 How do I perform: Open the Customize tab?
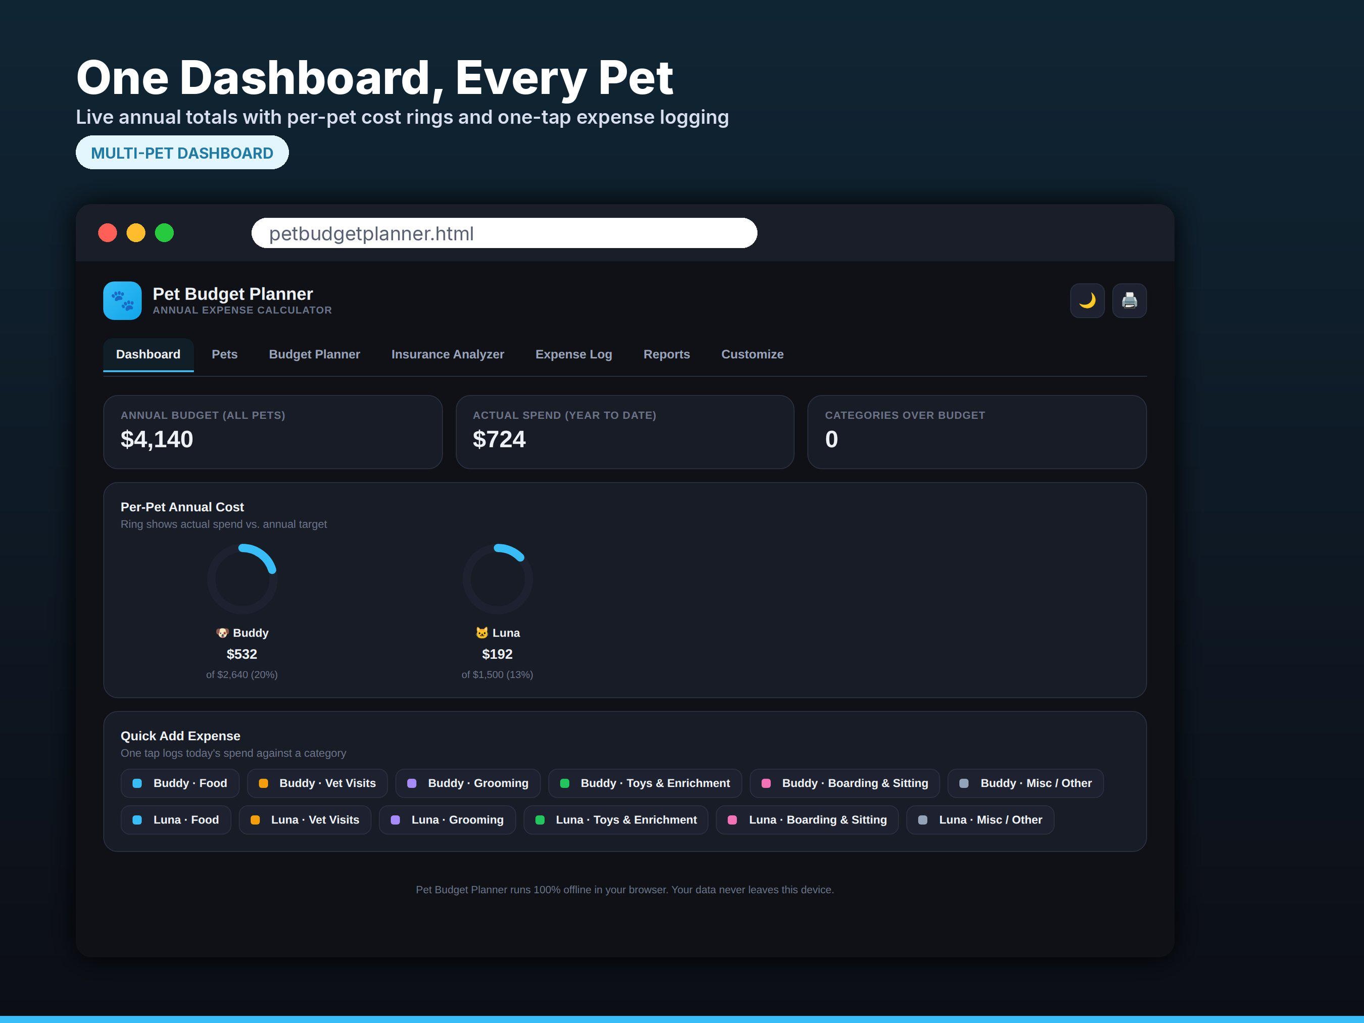752,355
